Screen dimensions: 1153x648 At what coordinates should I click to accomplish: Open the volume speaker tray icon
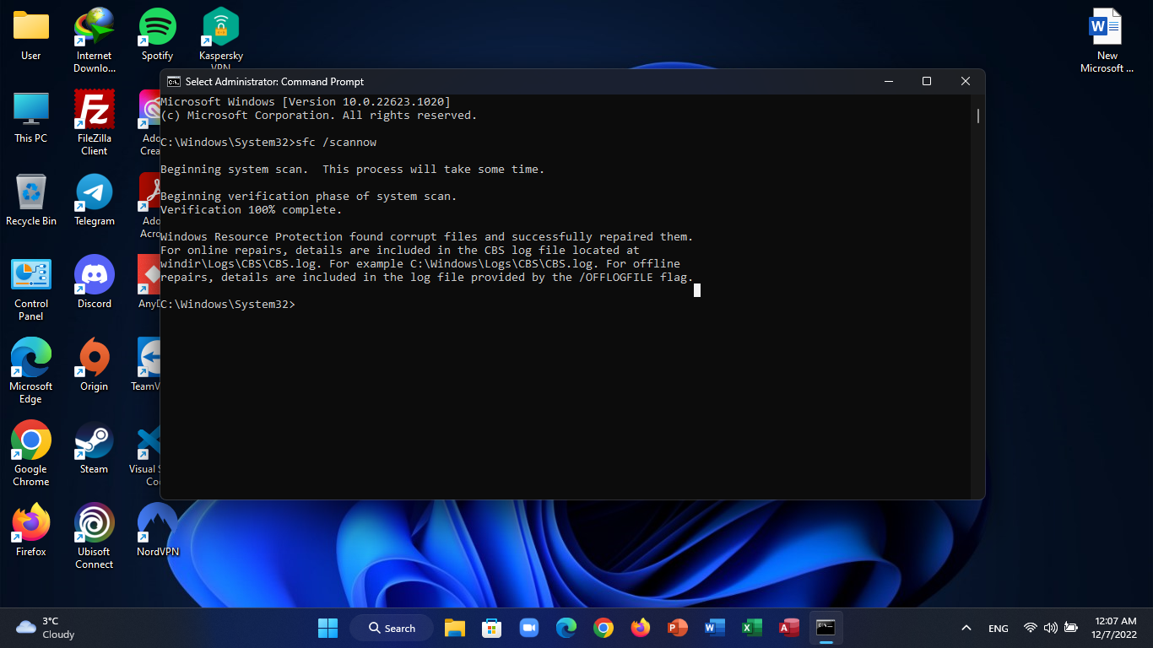(1051, 629)
